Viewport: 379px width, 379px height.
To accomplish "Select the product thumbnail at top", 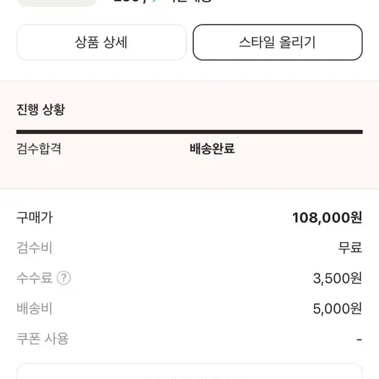I will (x=57, y=3).
